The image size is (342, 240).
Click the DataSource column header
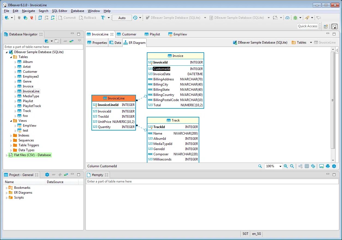(x=62, y=182)
